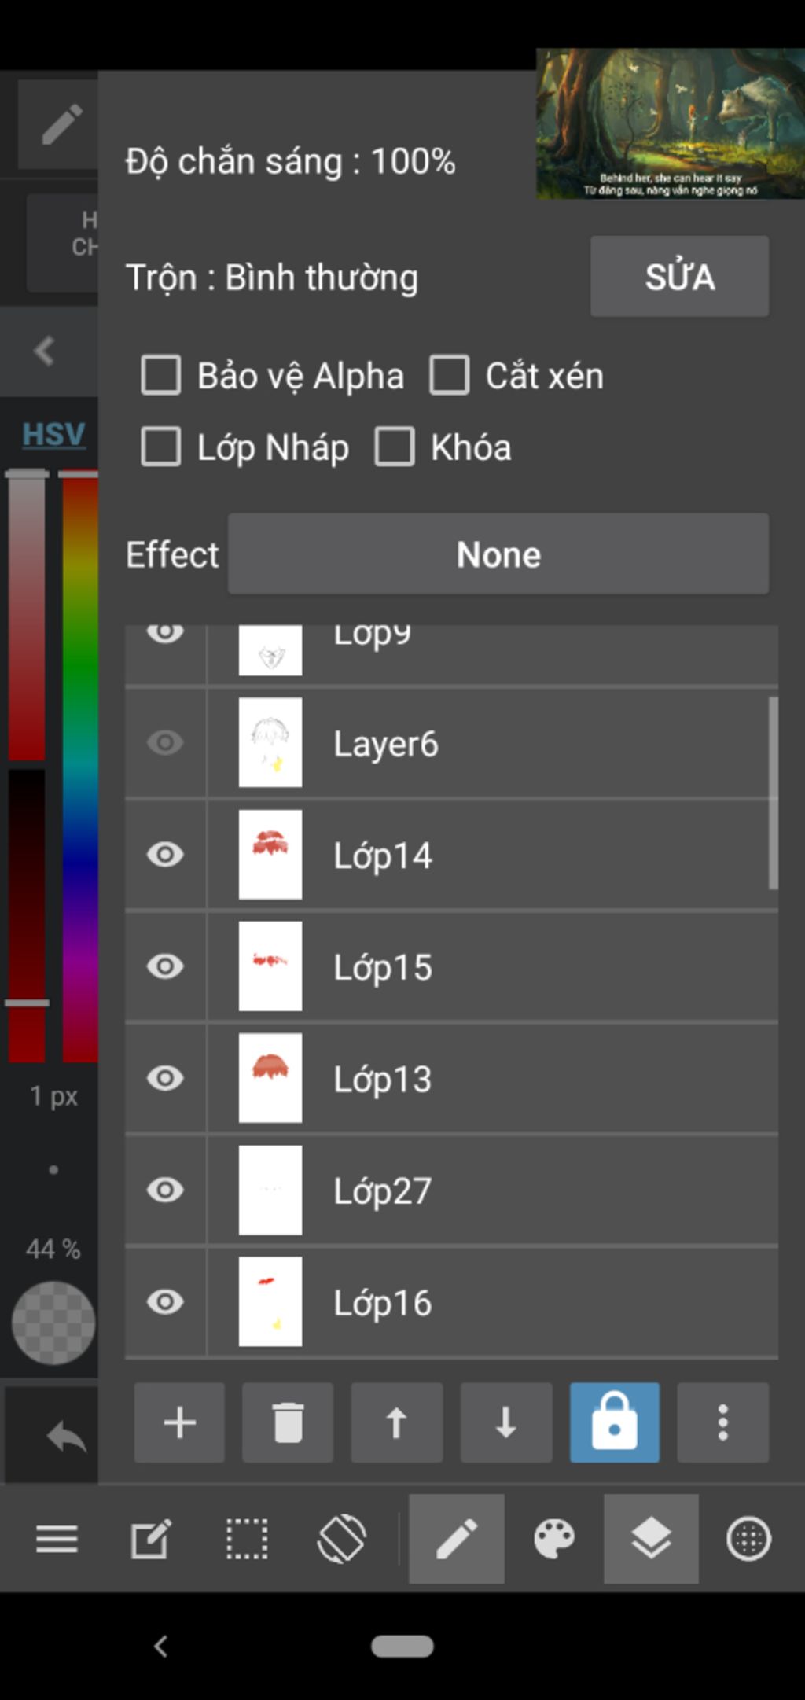Enable the Bảo vệ Alpha checkbox
This screenshot has width=805, height=1700.
(161, 375)
